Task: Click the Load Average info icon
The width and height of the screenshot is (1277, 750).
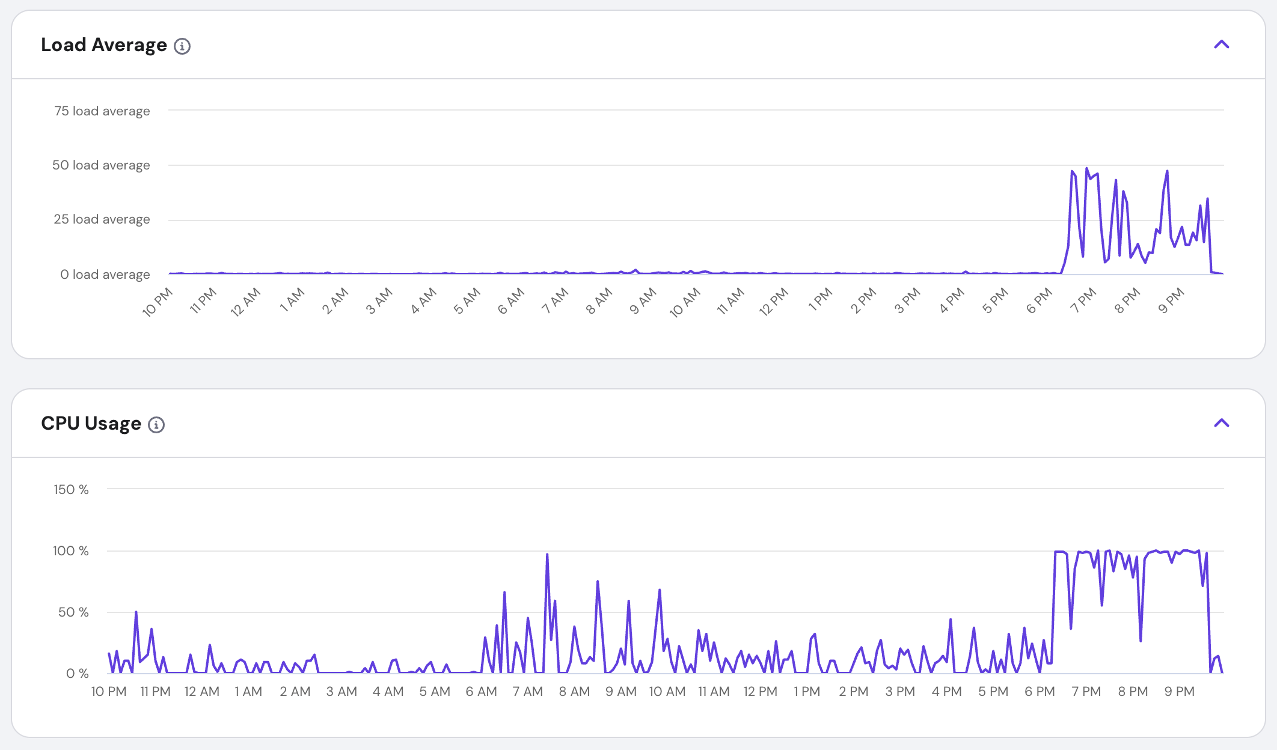Action: click(182, 46)
